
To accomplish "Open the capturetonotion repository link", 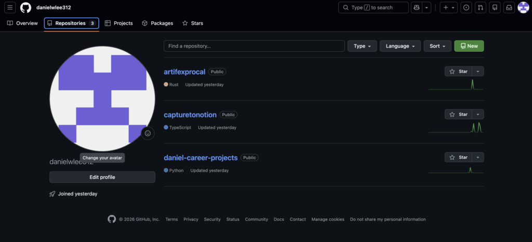I will pyautogui.click(x=190, y=115).
